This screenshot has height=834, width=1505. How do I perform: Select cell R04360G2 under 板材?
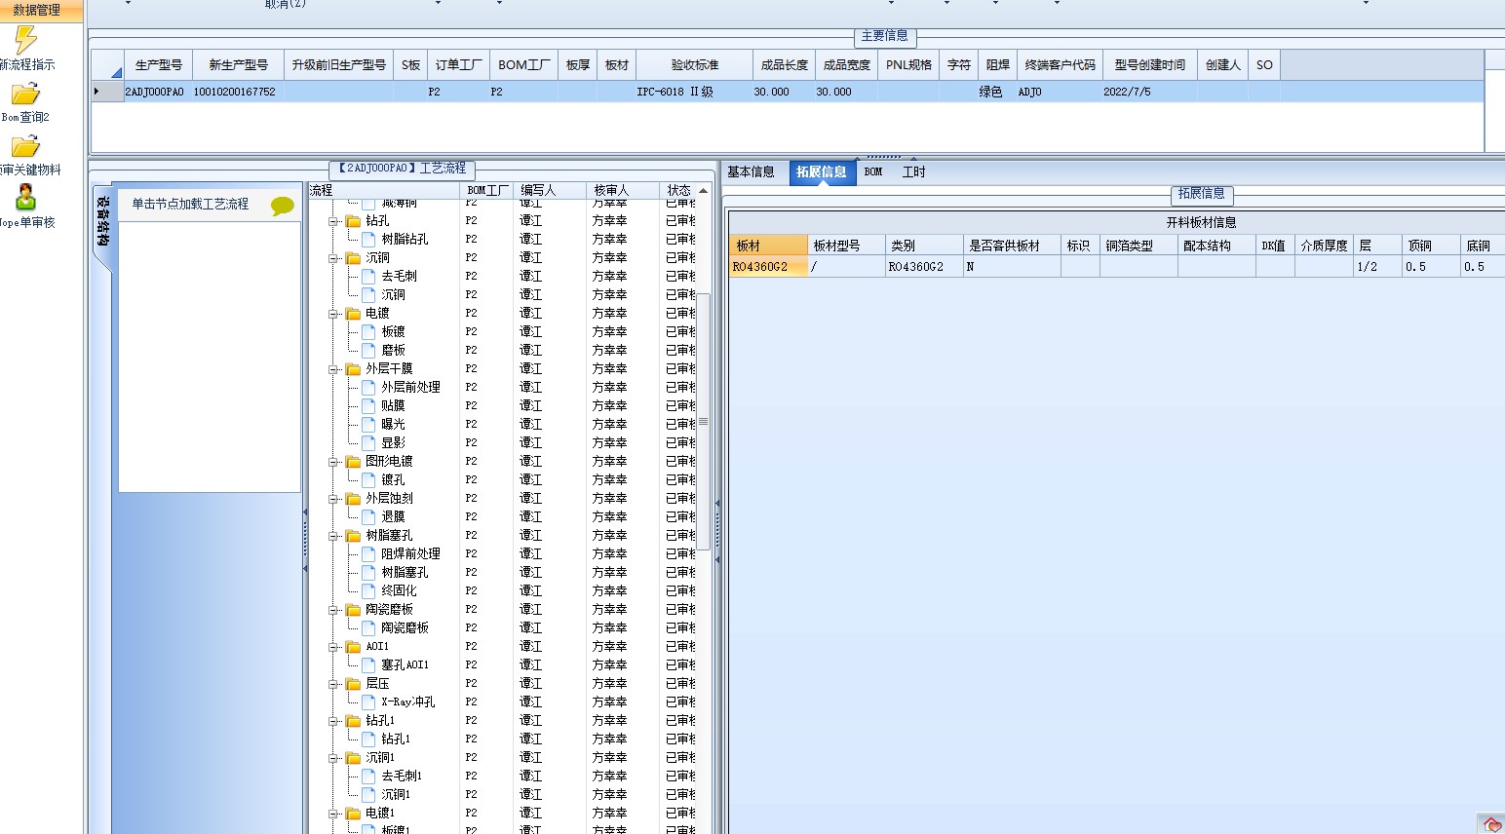pos(768,267)
